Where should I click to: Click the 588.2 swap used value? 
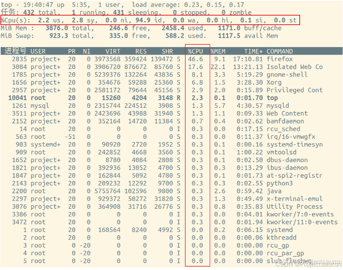click(x=175, y=36)
